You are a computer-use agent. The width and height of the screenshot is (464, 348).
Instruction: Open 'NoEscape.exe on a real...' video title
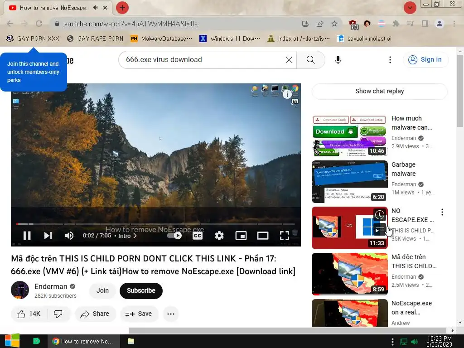[411, 308]
